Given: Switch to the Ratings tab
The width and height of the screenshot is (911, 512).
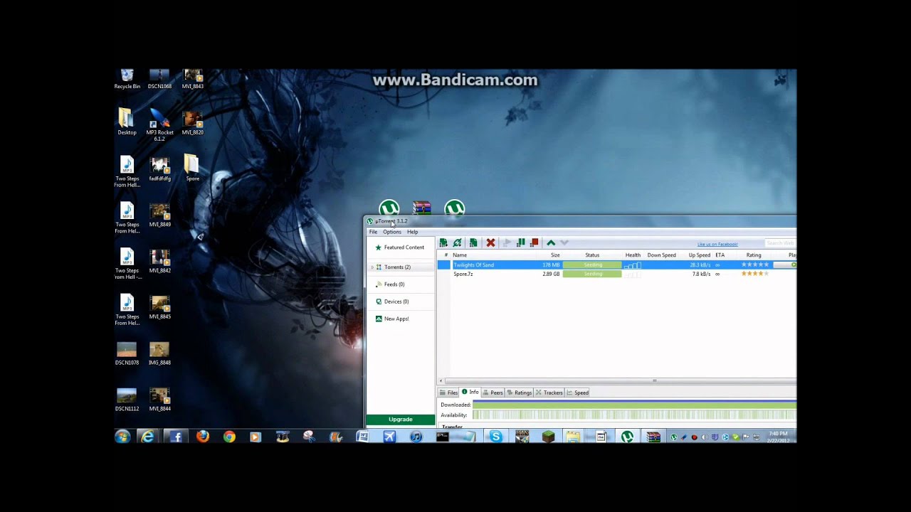Looking at the screenshot, I should click(520, 393).
